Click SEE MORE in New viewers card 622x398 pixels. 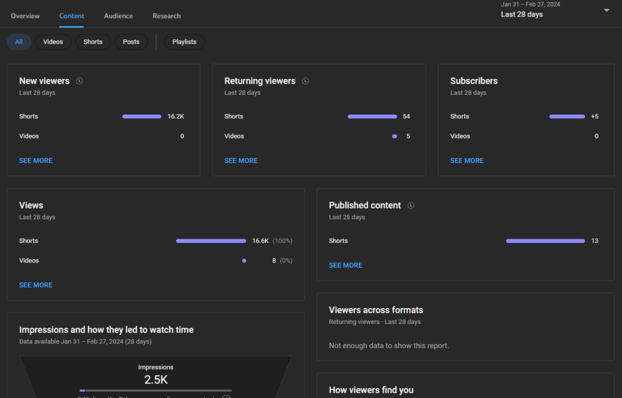36,160
